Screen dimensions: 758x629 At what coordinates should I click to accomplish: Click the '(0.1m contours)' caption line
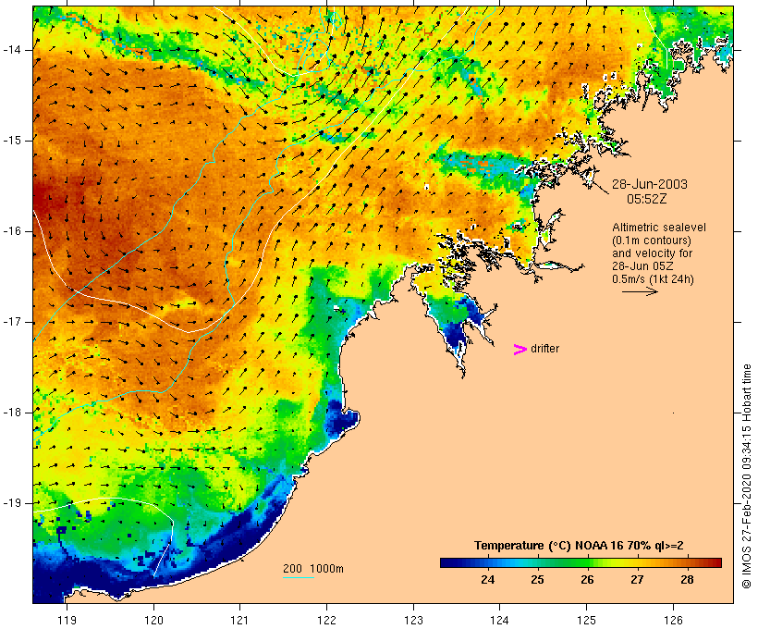point(652,240)
